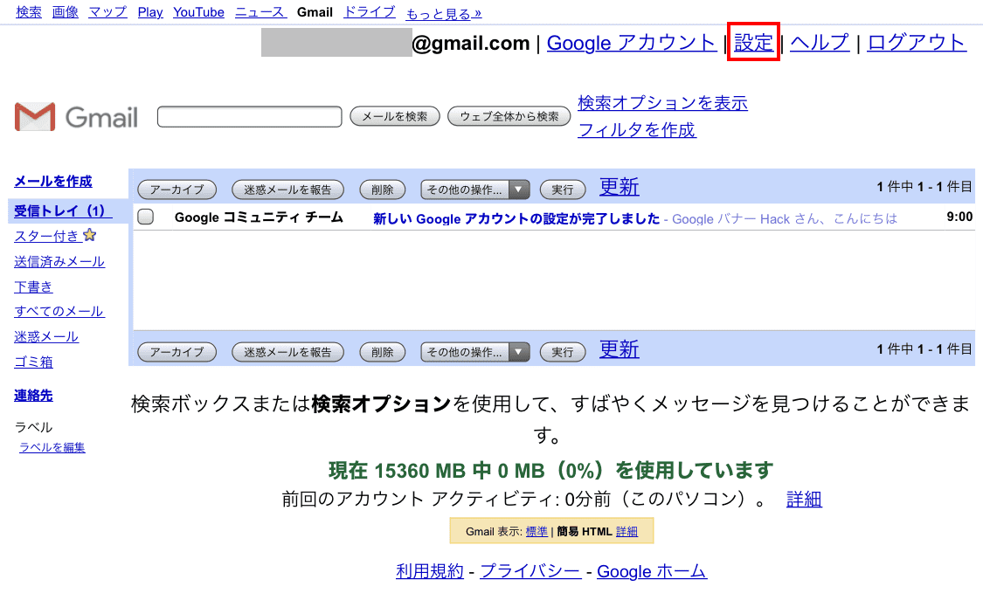This screenshot has height=607, width=983.
Task: Expand もっと見る in the top bar
Action: pyautogui.click(x=444, y=14)
